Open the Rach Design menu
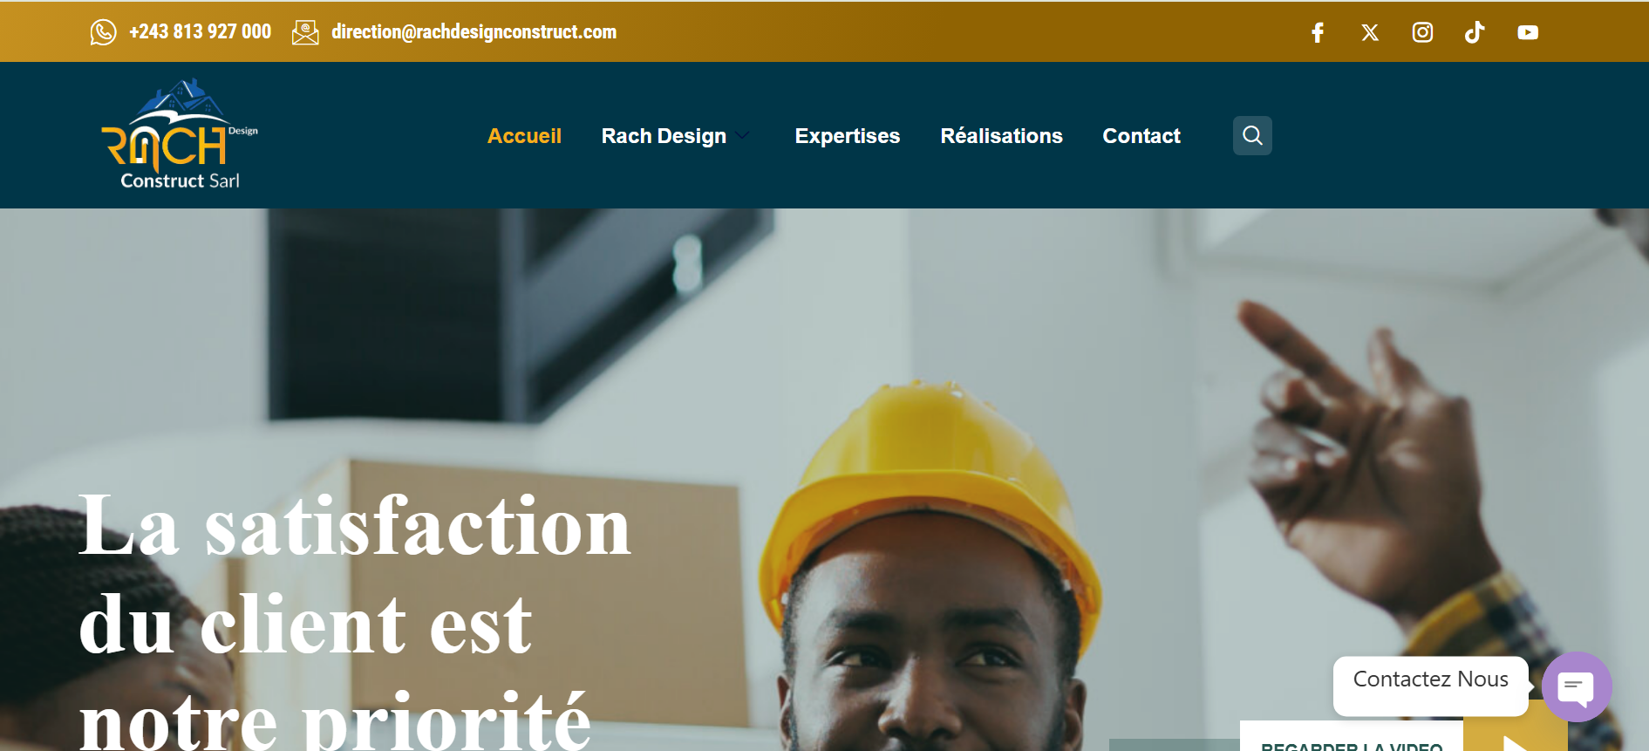 coord(664,136)
